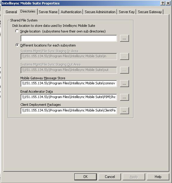
Task: Click the Client Deployment Packages label
Action: [x=41, y=105]
